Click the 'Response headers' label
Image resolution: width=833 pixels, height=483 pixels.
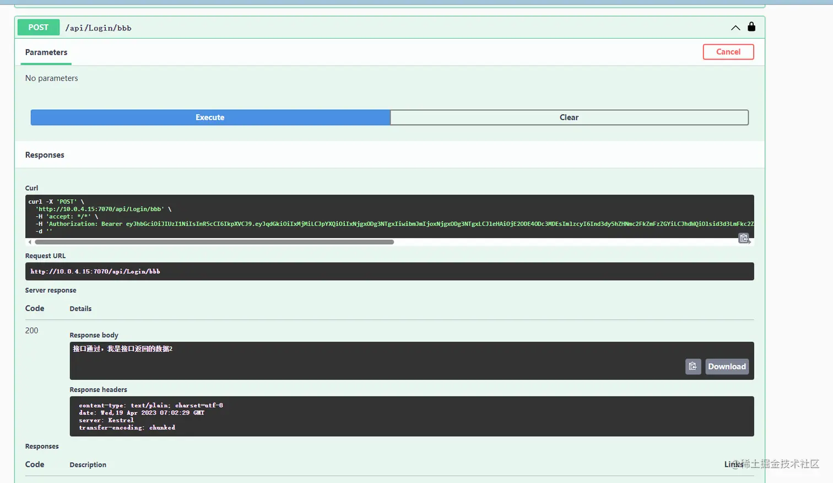[98, 390]
